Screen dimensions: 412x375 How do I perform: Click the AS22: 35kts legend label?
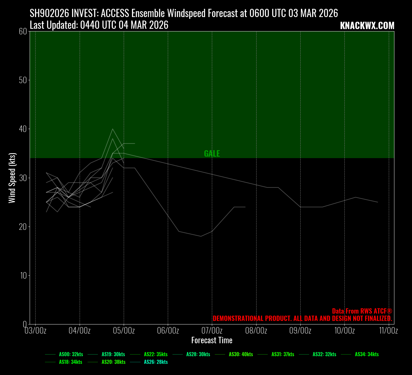[x=156, y=354]
